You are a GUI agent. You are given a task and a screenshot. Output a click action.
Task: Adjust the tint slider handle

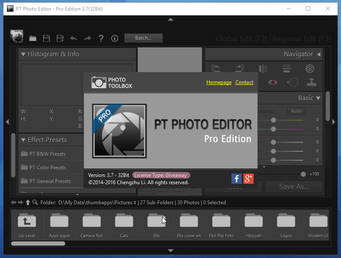[273, 129]
